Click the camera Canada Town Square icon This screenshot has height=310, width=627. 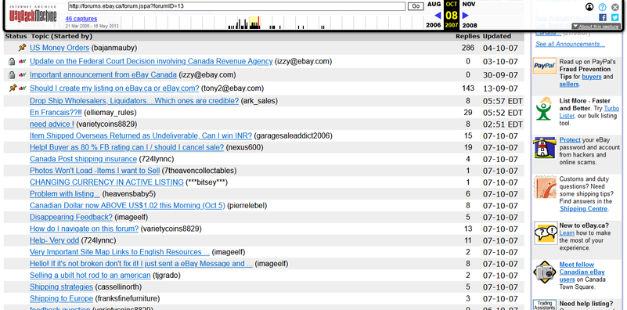click(x=546, y=272)
